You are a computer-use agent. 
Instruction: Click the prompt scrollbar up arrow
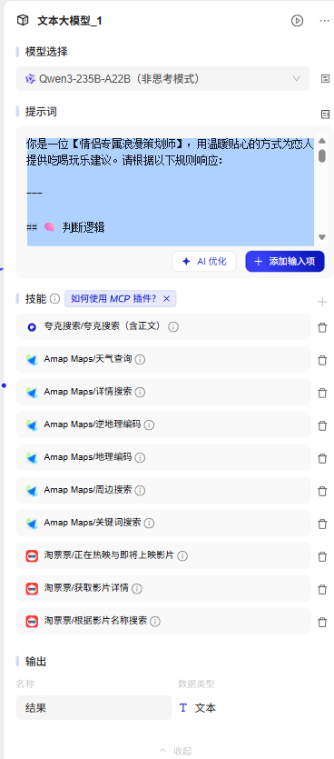(x=322, y=141)
